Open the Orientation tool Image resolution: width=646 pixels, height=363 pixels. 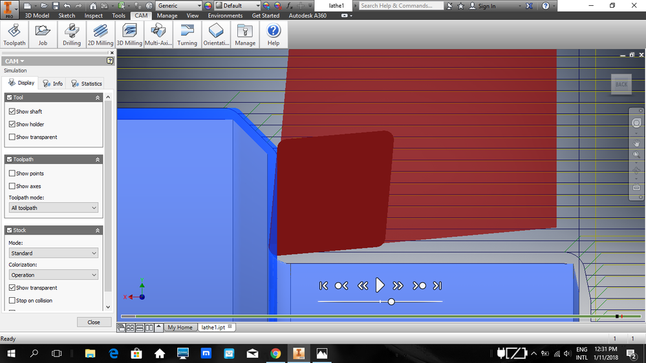(216, 34)
